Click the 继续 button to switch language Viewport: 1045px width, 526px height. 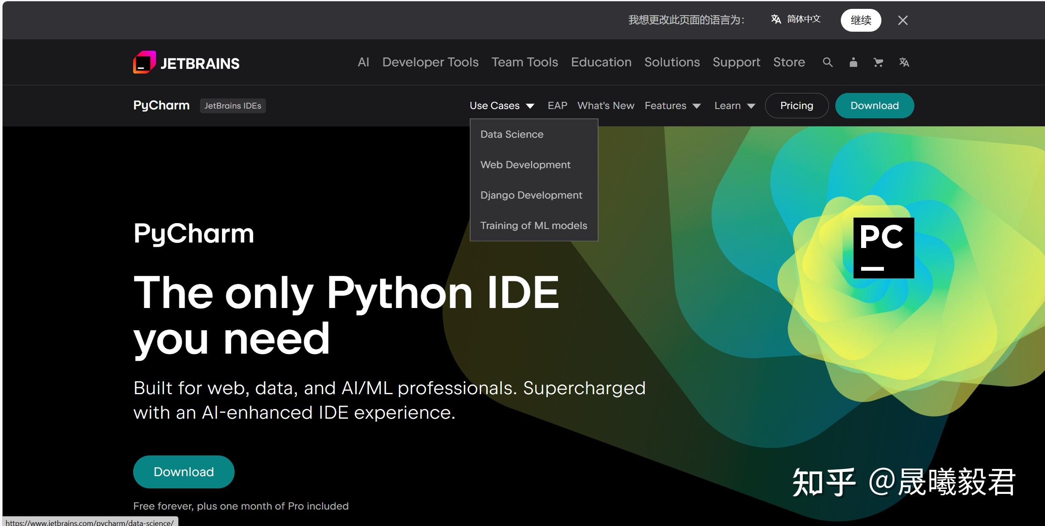coord(861,20)
